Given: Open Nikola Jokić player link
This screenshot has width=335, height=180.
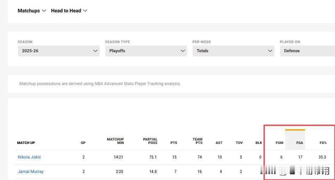Looking at the screenshot, I should [29, 157].
